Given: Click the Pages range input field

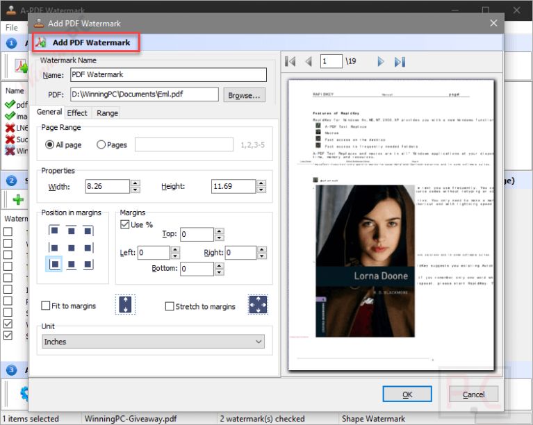Looking at the screenshot, I should click(x=184, y=144).
